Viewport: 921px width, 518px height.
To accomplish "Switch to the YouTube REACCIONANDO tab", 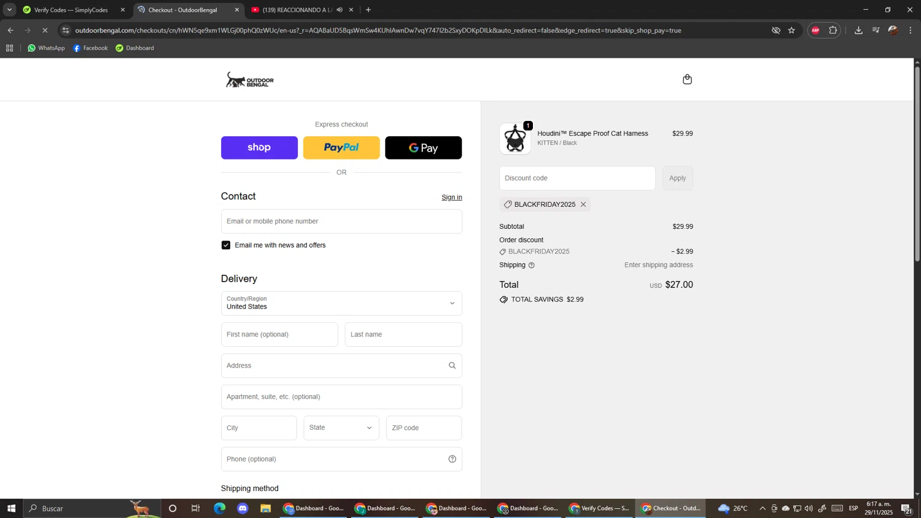I will [x=298, y=10].
